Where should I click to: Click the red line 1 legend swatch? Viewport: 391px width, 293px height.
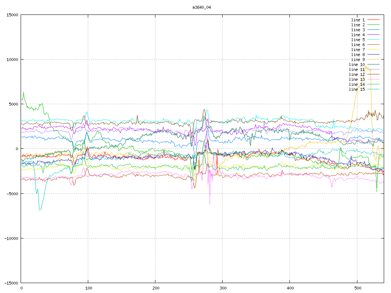coord(373,20)
